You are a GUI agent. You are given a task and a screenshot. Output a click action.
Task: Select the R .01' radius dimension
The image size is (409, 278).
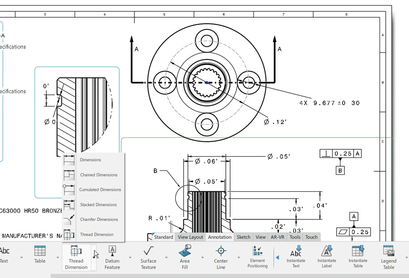pos(159,218)
